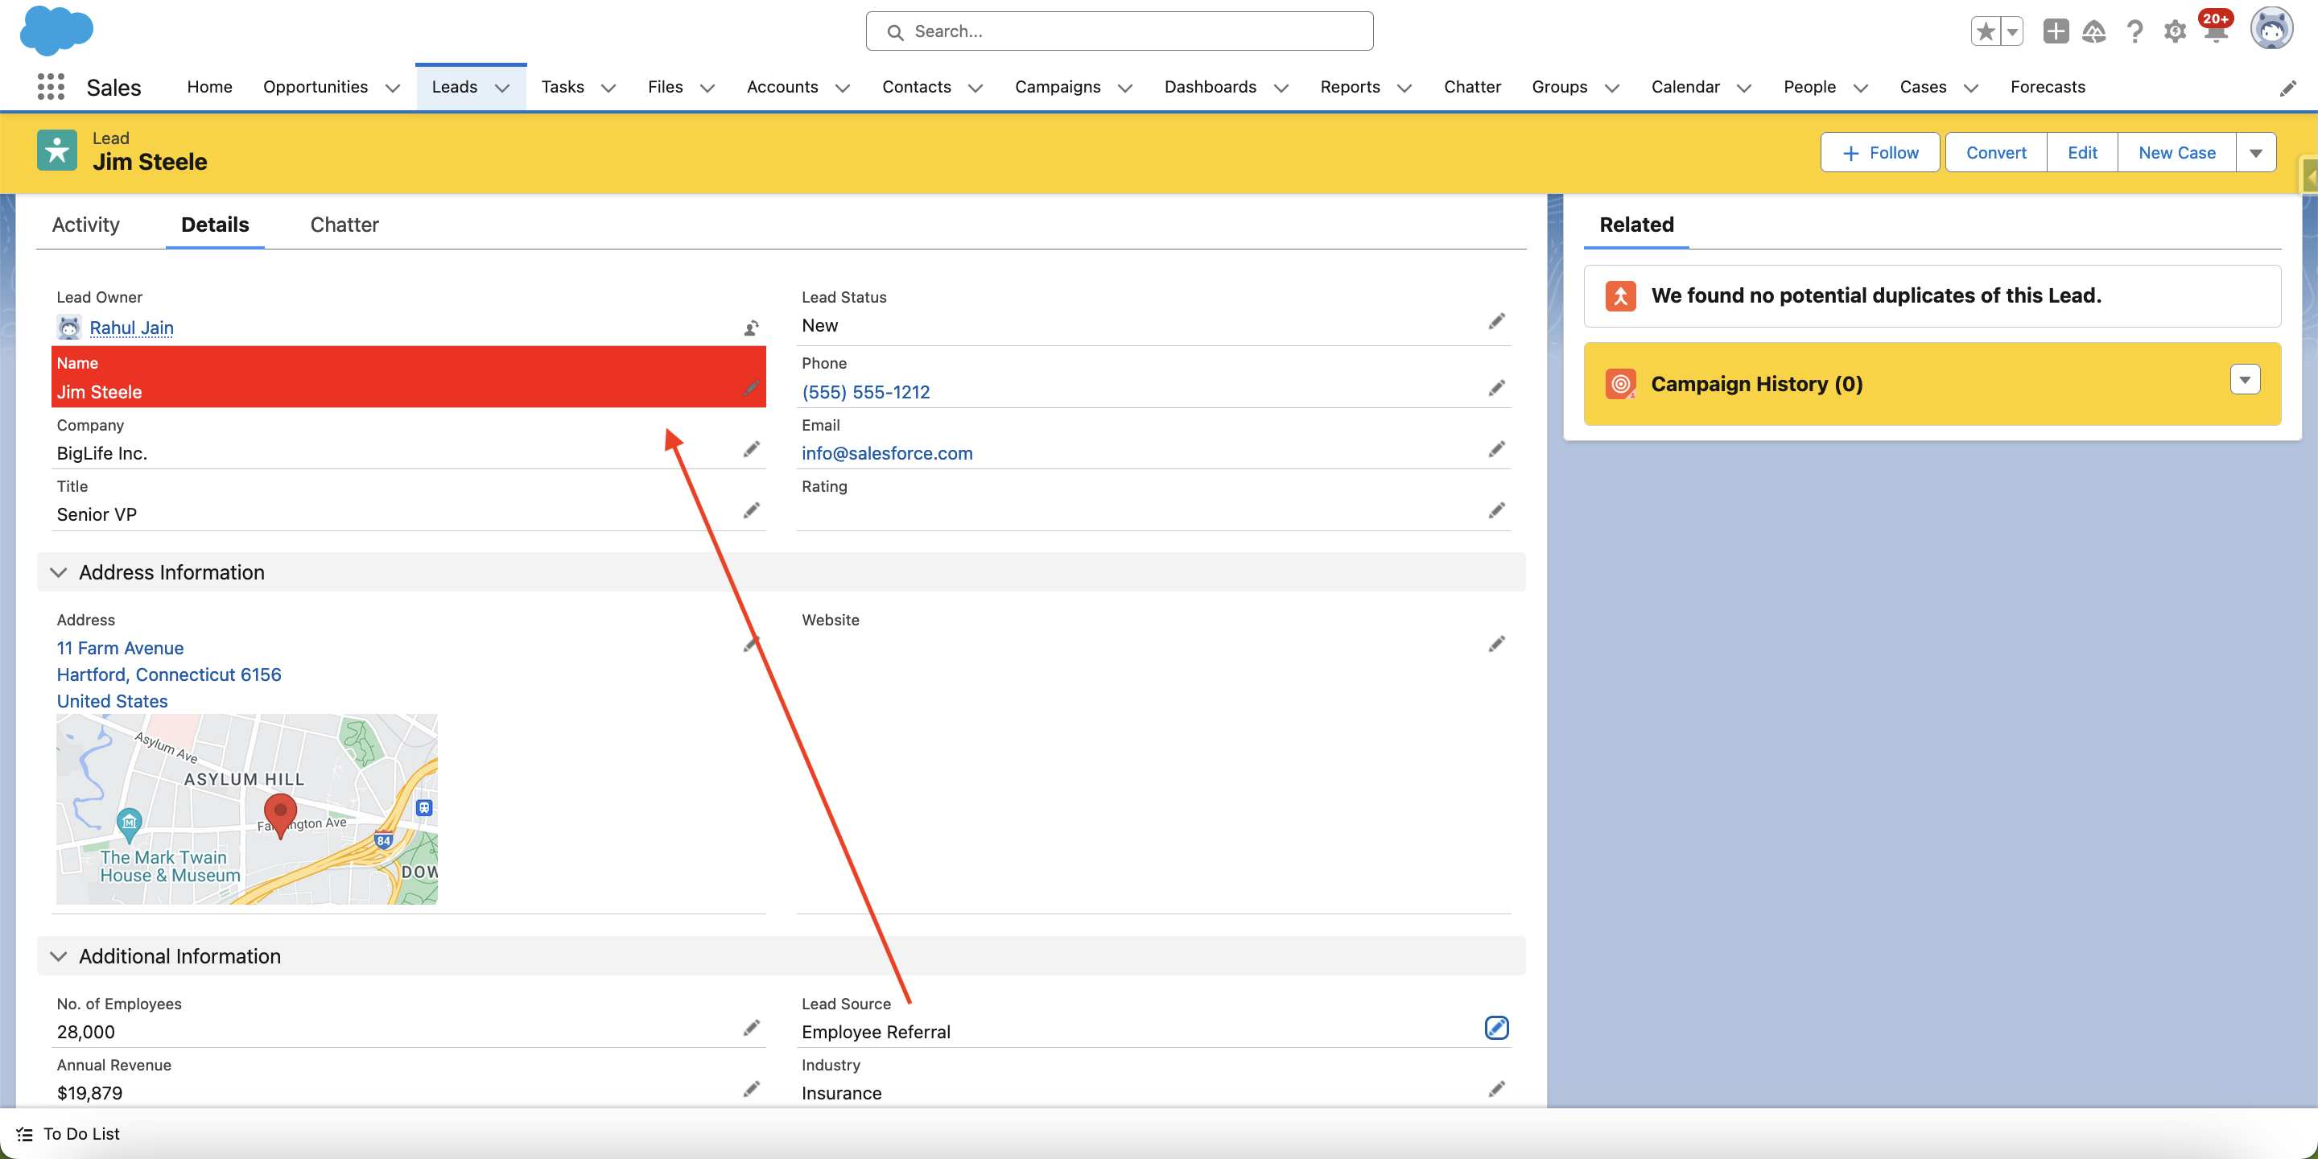The height and width of the screenshot is (1159, 2318).
Task: Click the Edit button
Action: (2082, 153)
